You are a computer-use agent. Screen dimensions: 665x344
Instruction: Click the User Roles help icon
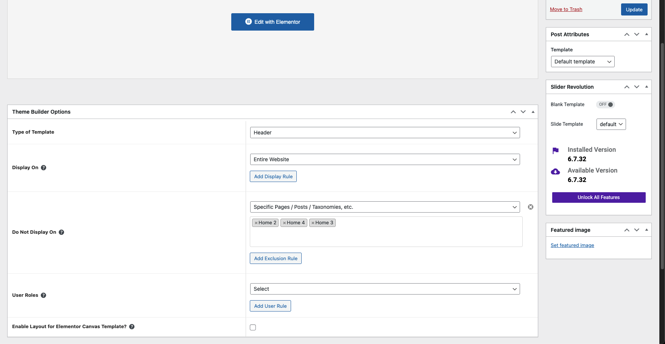point(44,295)
